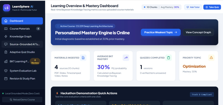Viewport: 223px width, 105px height.
Task: Click Local Grounded Mode (Zero Cost) text
Action: click(22, 93)
